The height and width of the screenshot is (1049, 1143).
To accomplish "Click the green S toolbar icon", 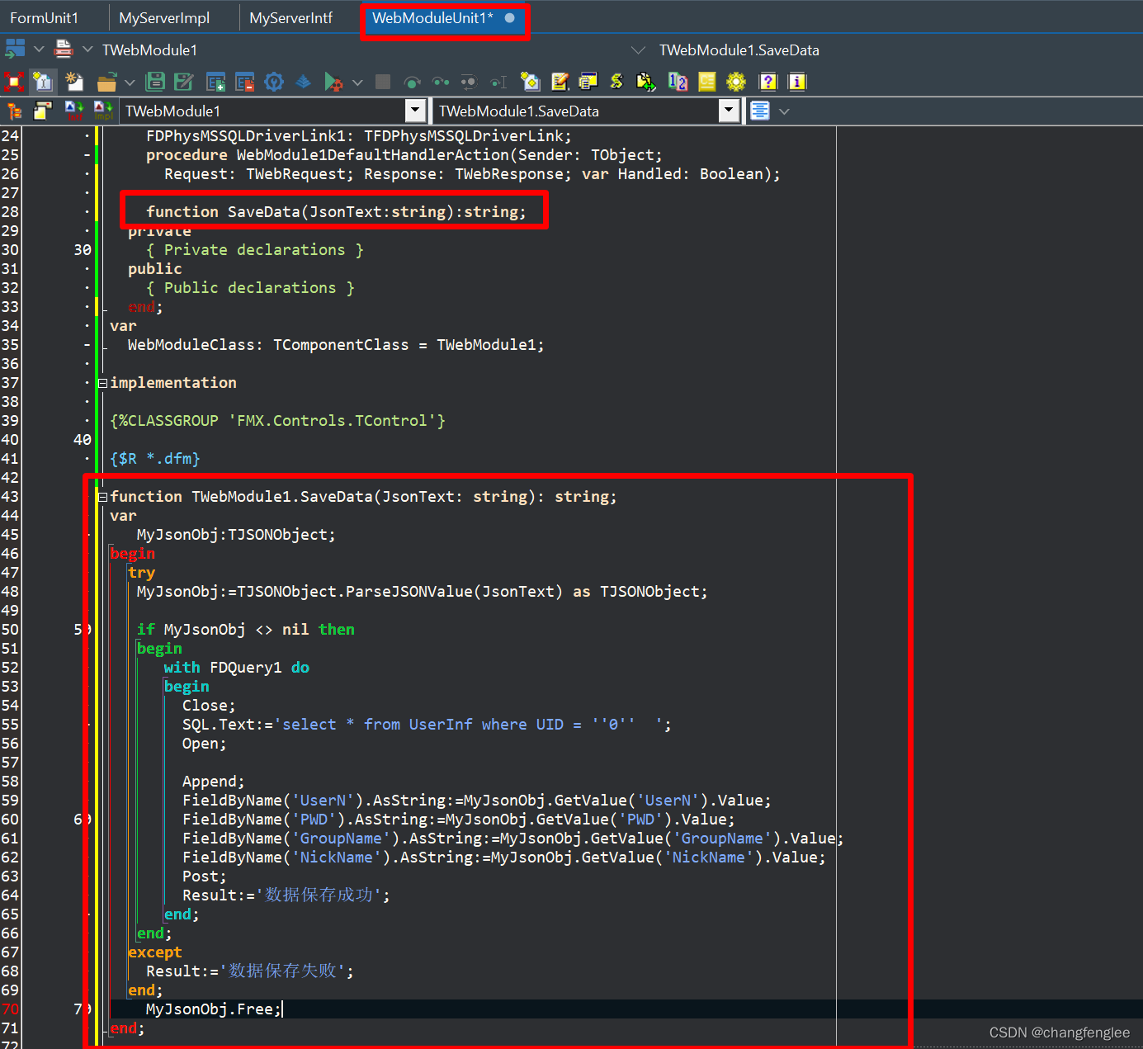I will 616,82.
